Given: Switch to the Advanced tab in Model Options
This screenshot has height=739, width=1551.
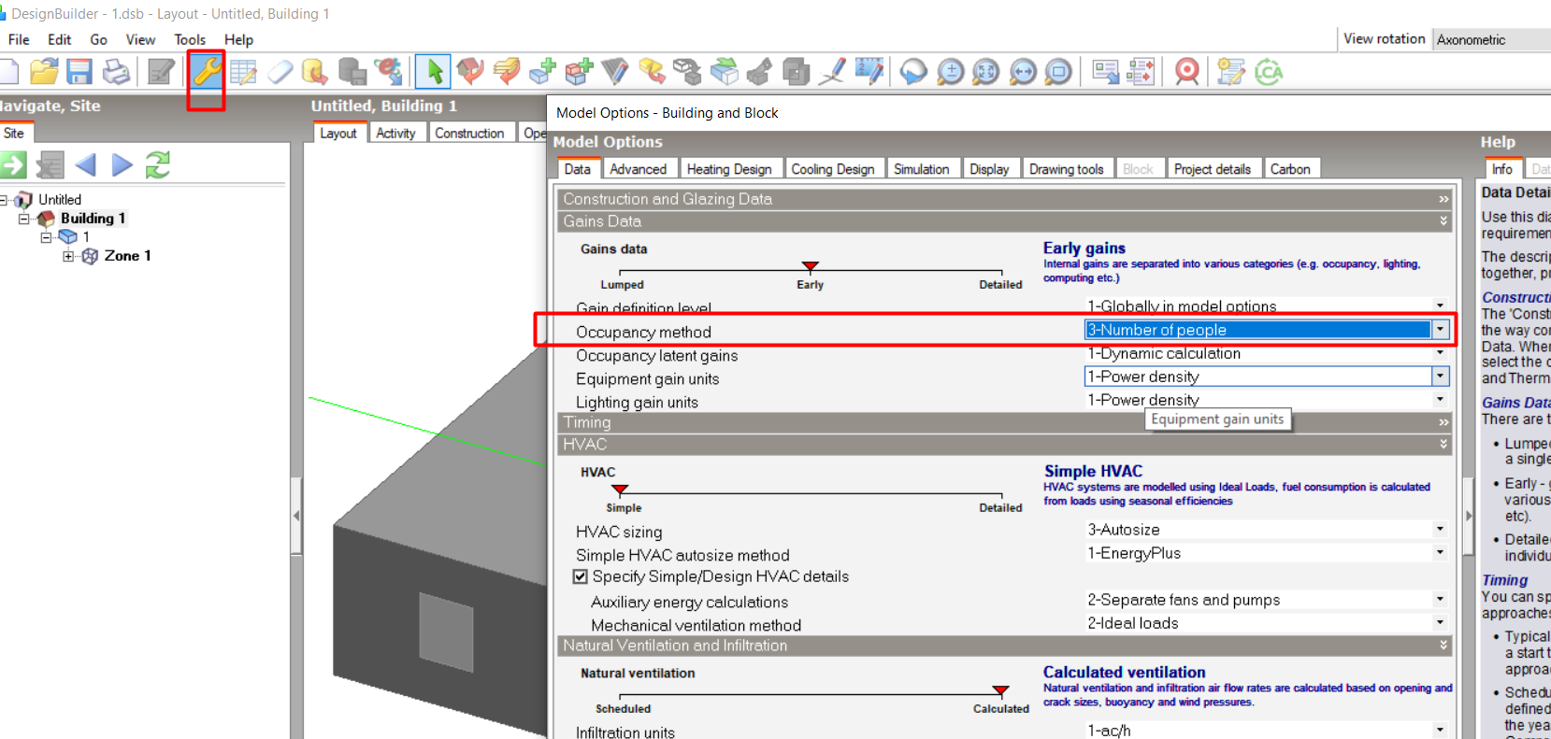Looking at the screenshot, I should (x=638, y=169).
